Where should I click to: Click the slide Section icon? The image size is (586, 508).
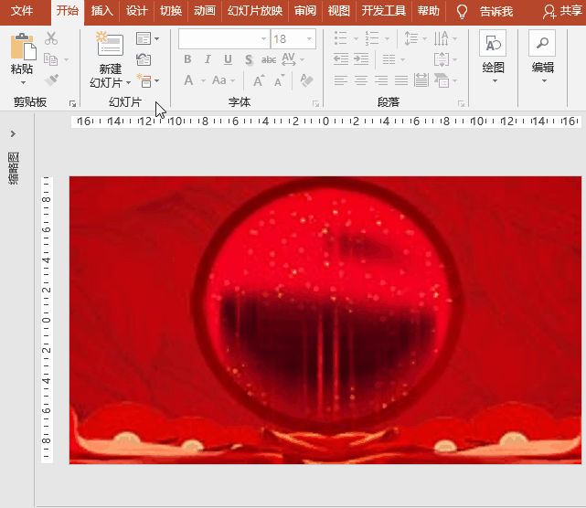144,80
